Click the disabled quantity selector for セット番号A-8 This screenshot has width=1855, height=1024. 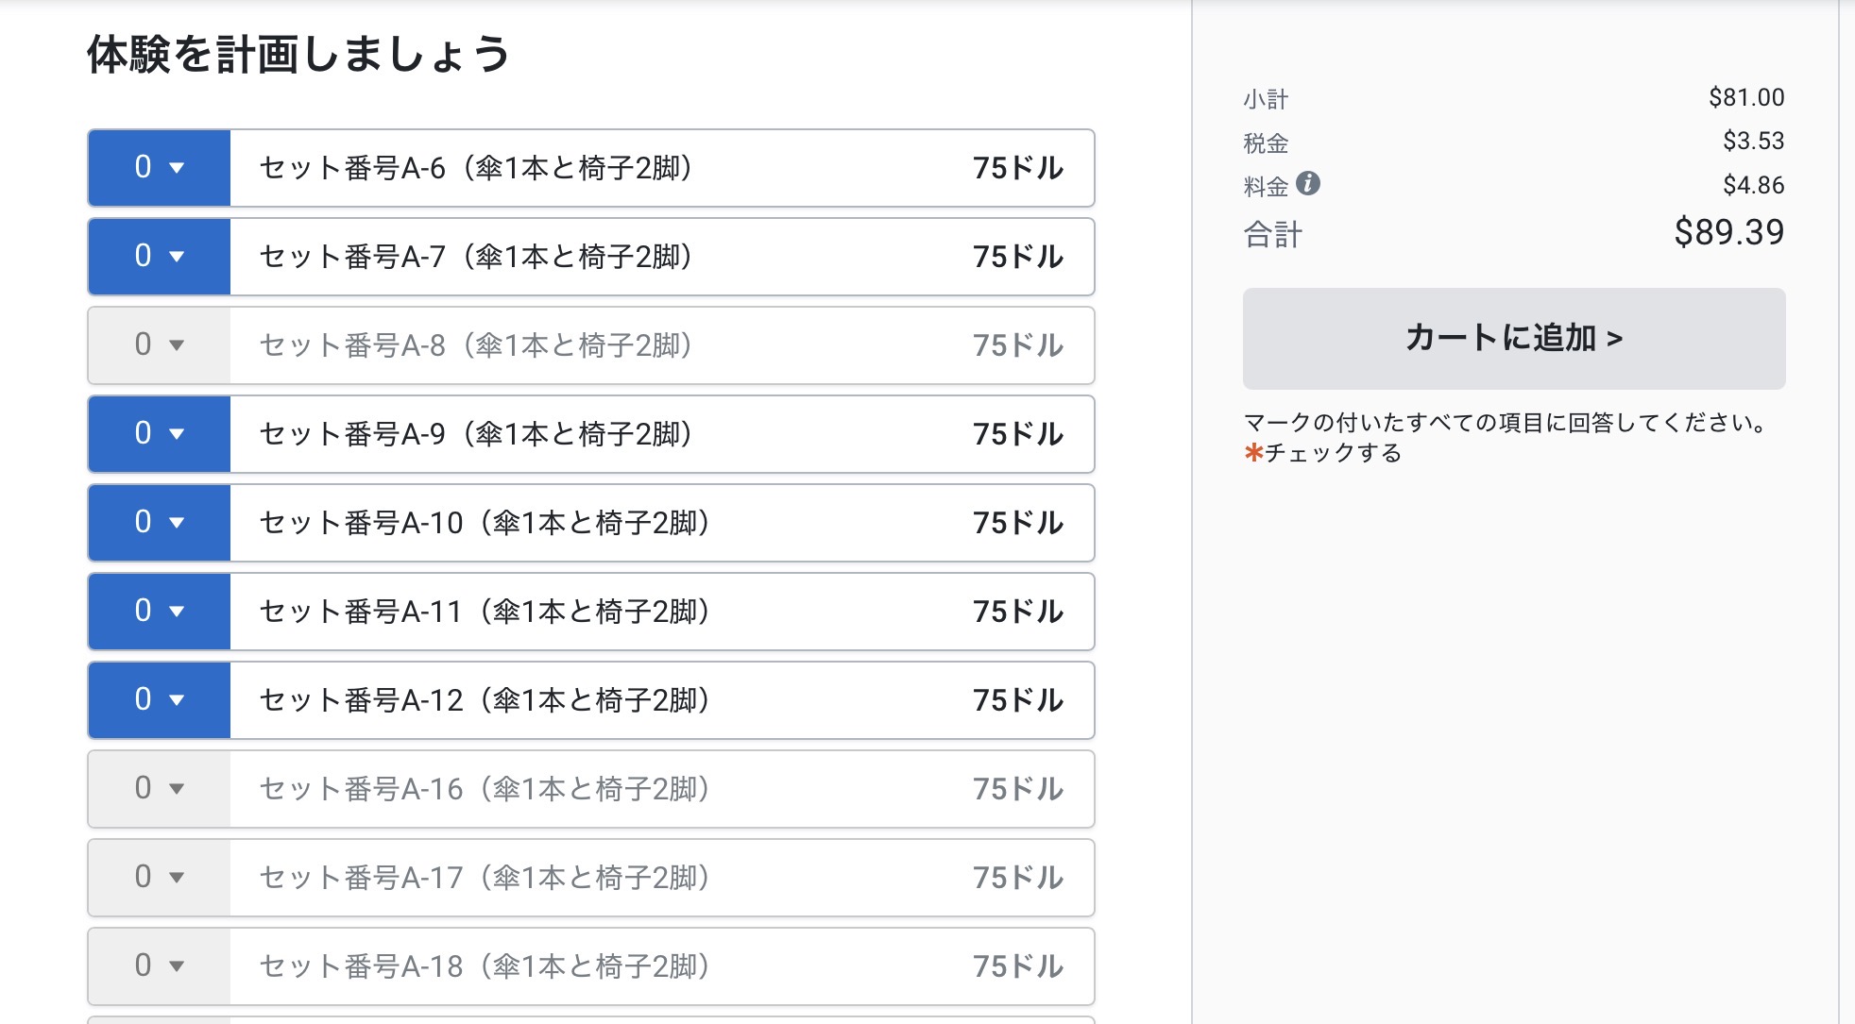[x=158, y=345]
